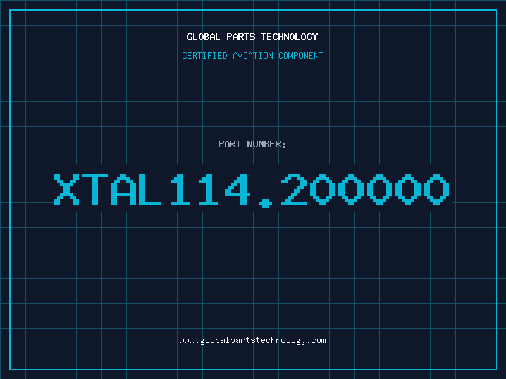Click the first digit 1 after XTAL

point(180,189)
